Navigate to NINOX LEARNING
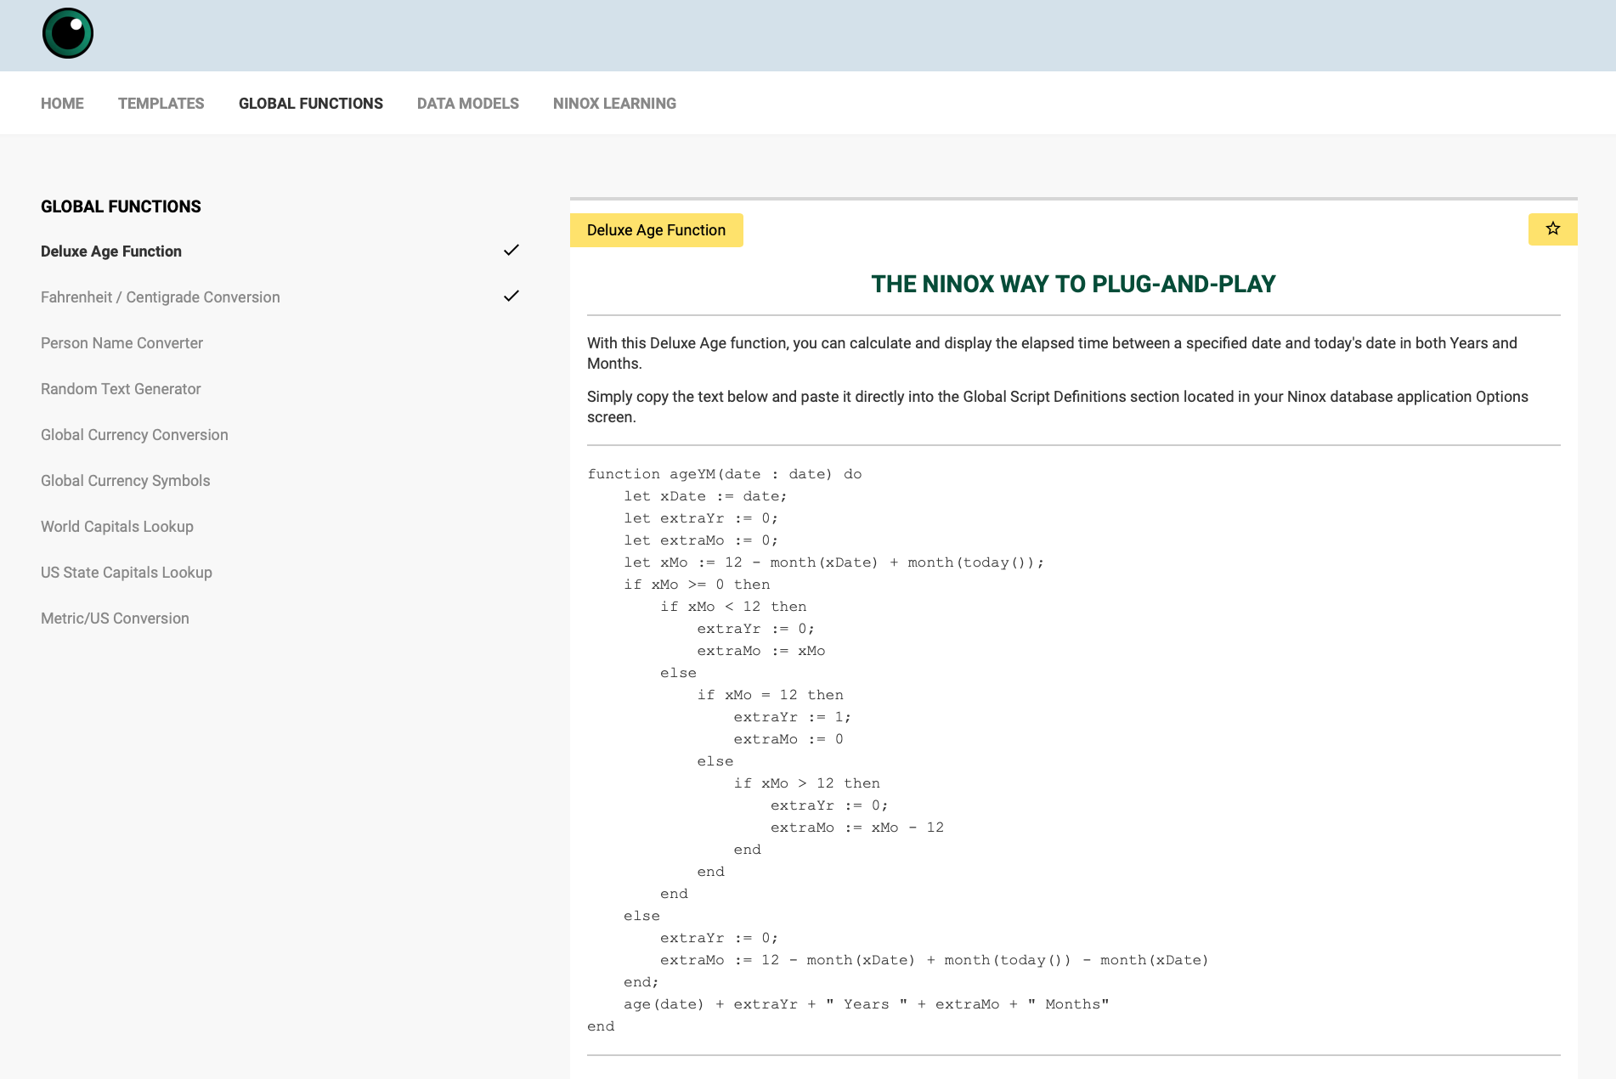Screen dimensions: 1616x1079 coord(614,104)
